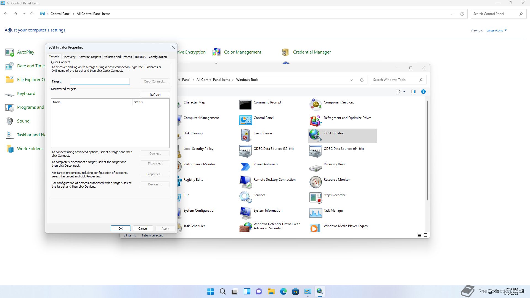This screenshot has height=298, width=530.
Task: Switch to the Discovery tab
Action: (x=69, y=57)
